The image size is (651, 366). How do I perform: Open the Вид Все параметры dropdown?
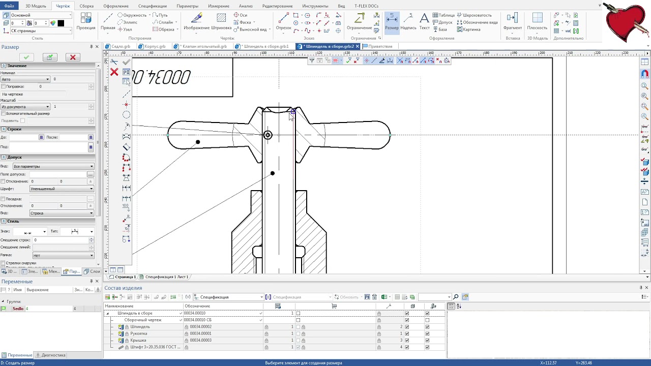click(53, 166)
